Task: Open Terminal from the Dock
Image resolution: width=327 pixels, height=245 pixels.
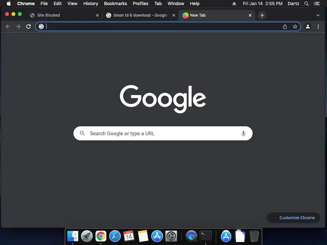Action: (206, 236)
